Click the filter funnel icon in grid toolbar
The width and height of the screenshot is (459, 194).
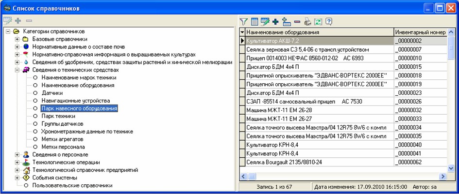pos(244,21)
